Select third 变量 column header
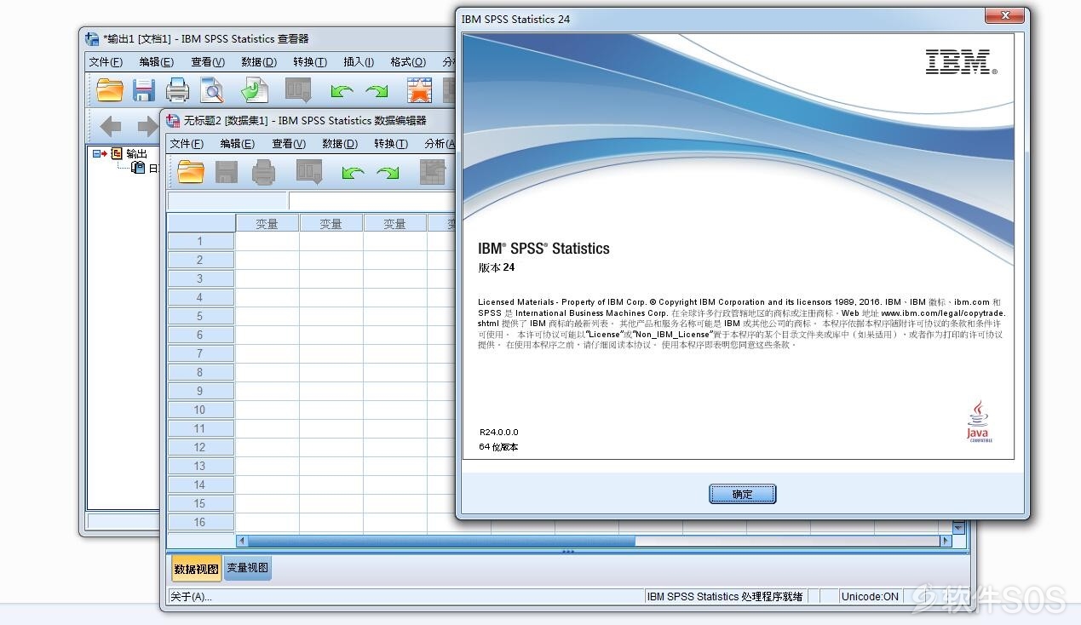This screenshot has height=625, width=1081. (x=395, y=224)
